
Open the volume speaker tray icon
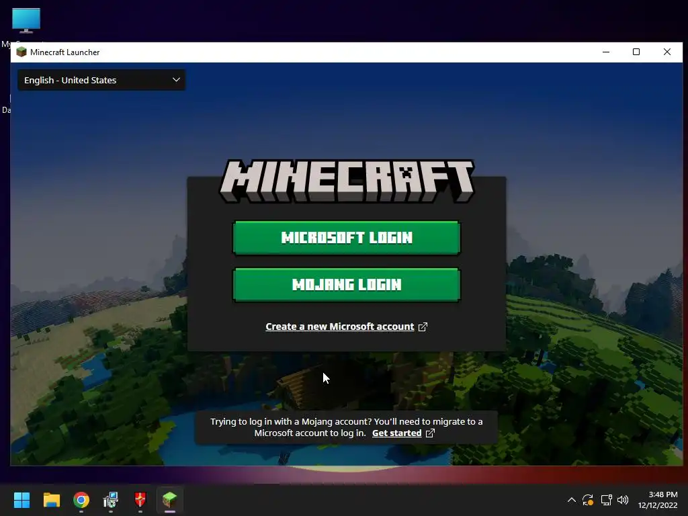[x=623, y=500]
